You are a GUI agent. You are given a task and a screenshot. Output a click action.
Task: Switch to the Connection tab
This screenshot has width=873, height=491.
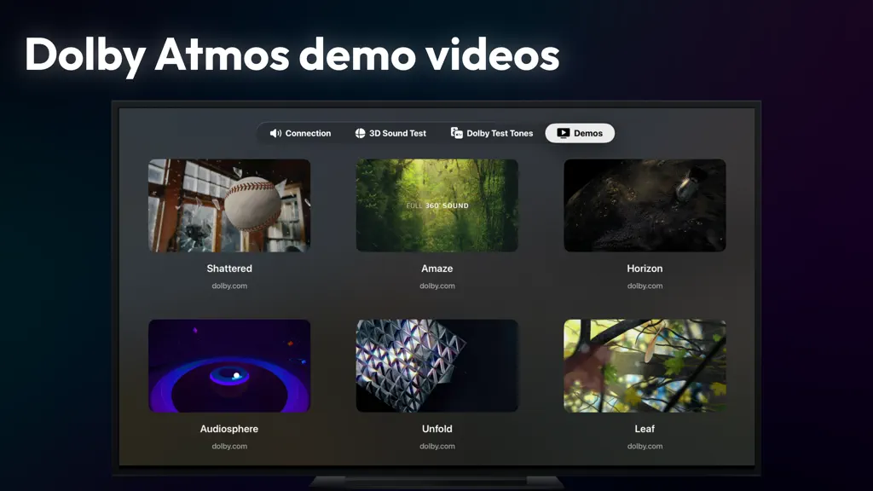pos(300,133)
